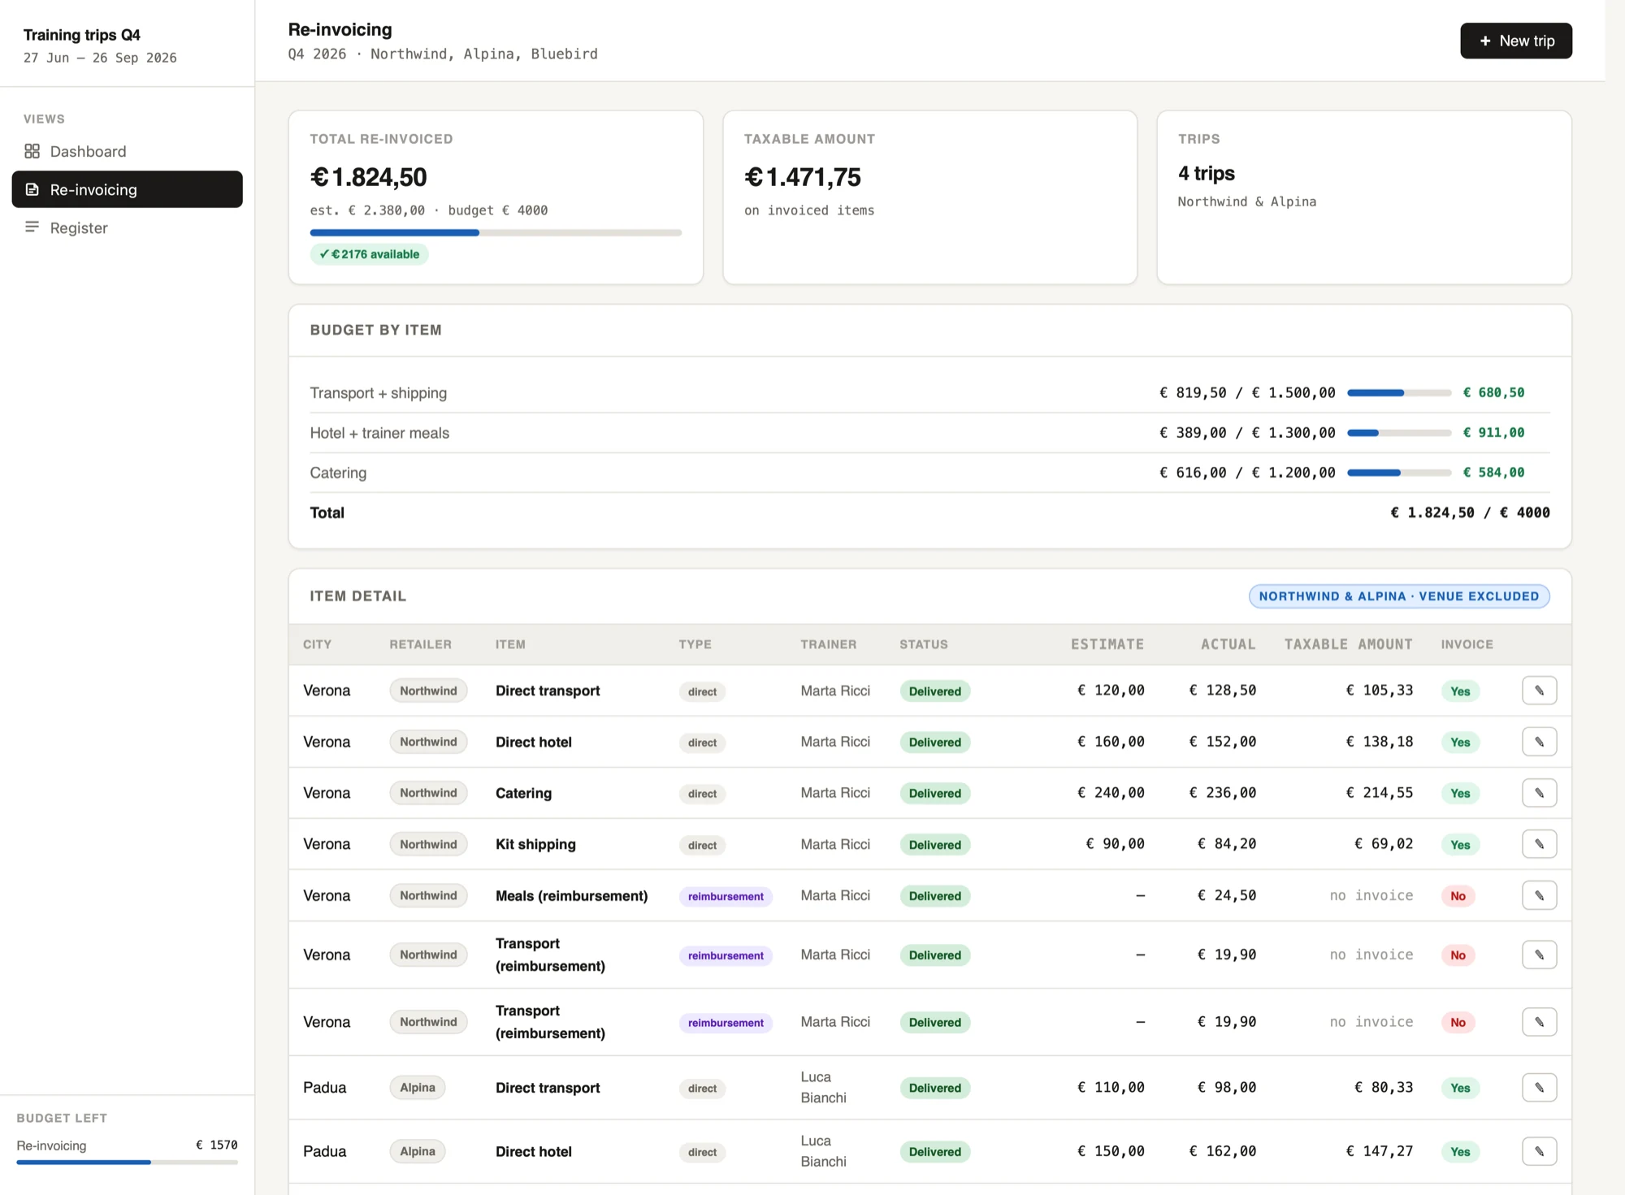This screenshot has height=1195, width=1625.
Task: Click the Total re-invoiced progress bar
Action: pos(496,233)
